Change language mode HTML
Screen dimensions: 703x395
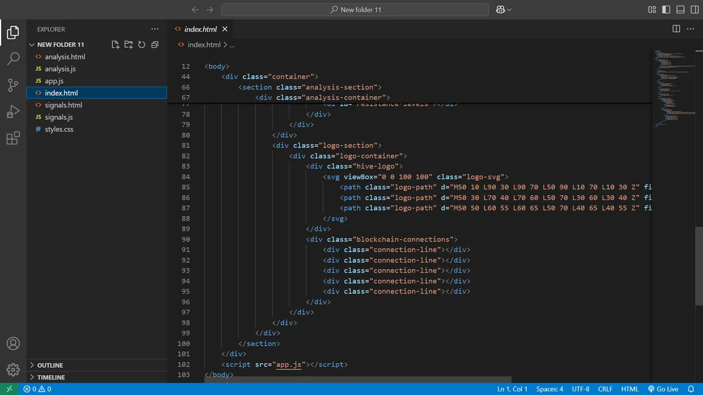click(x=630, y=389)
